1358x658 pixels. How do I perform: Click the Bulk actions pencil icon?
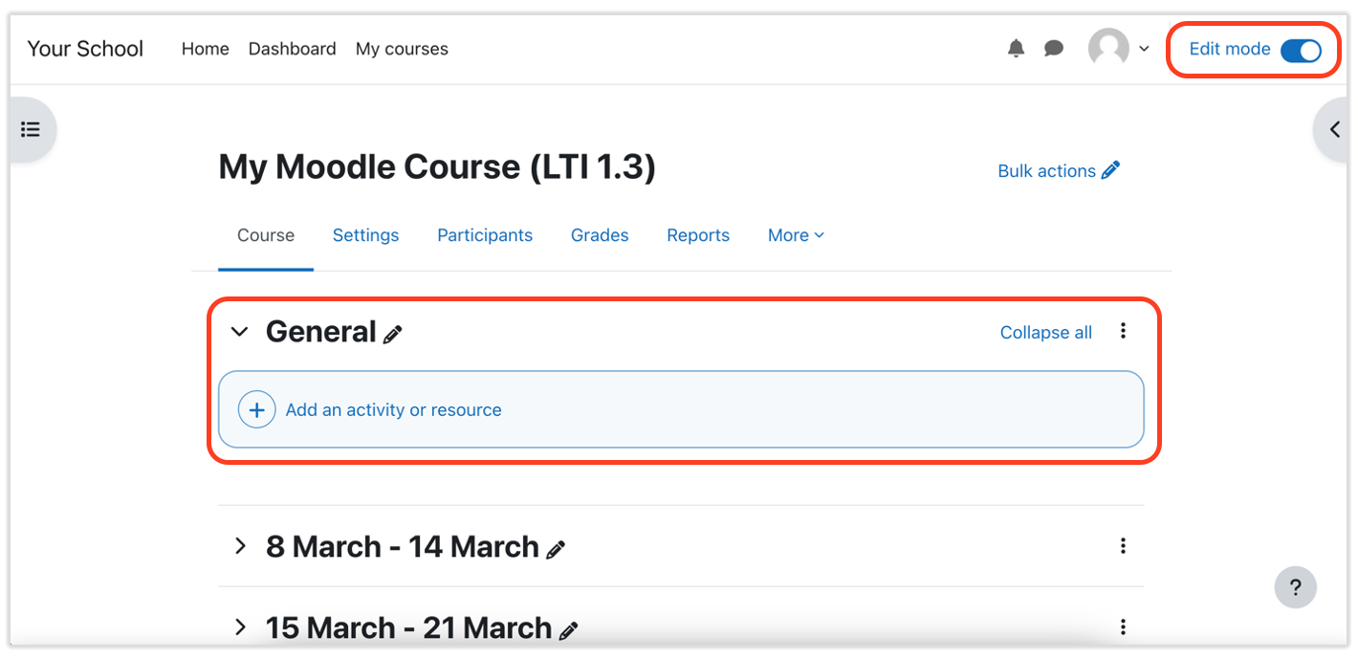[x=1110, y=169]
